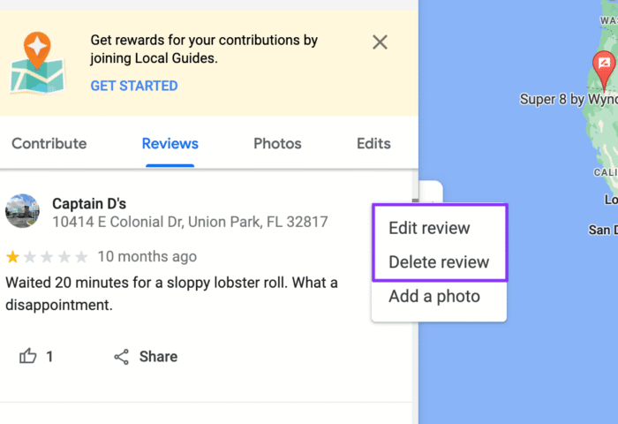Open the Captain D's place thumbnail
The width and height of the screenshot is (618, 424).
tap(22, 210)
